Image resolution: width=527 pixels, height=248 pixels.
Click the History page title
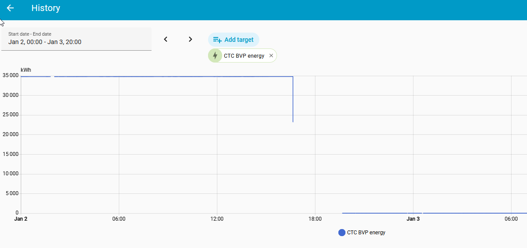45,8
